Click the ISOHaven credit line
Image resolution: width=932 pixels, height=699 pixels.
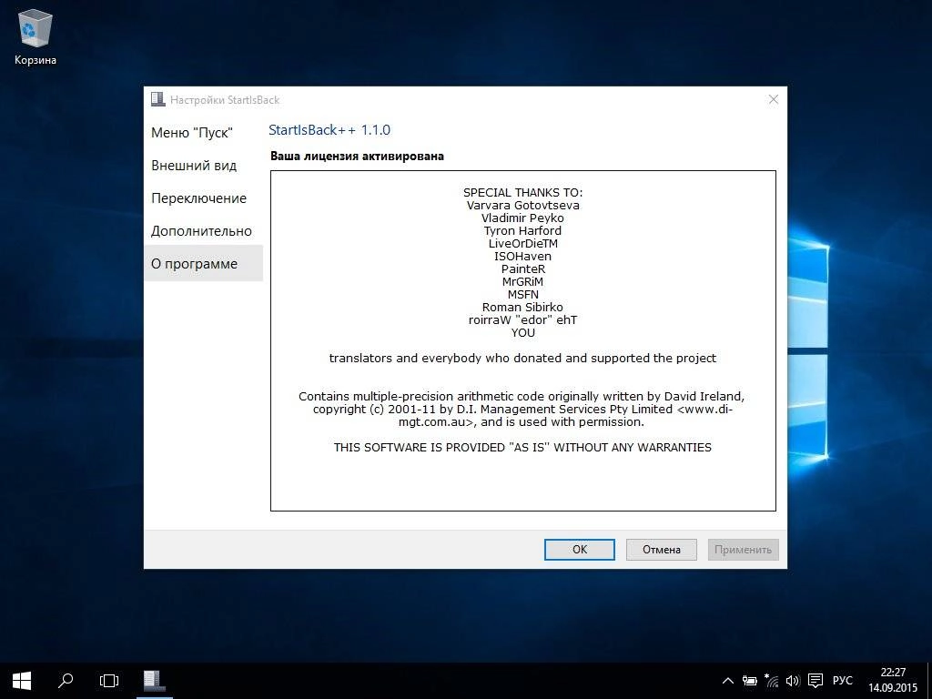tap(523, 256)
